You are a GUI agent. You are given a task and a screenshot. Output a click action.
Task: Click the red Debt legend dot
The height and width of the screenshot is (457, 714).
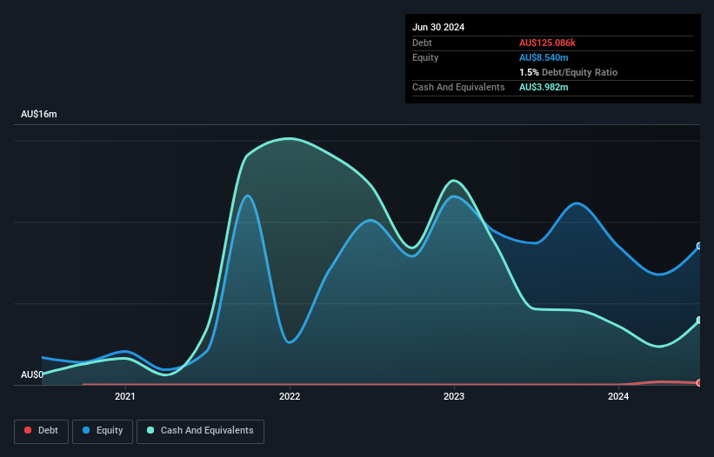pos(28,430)
